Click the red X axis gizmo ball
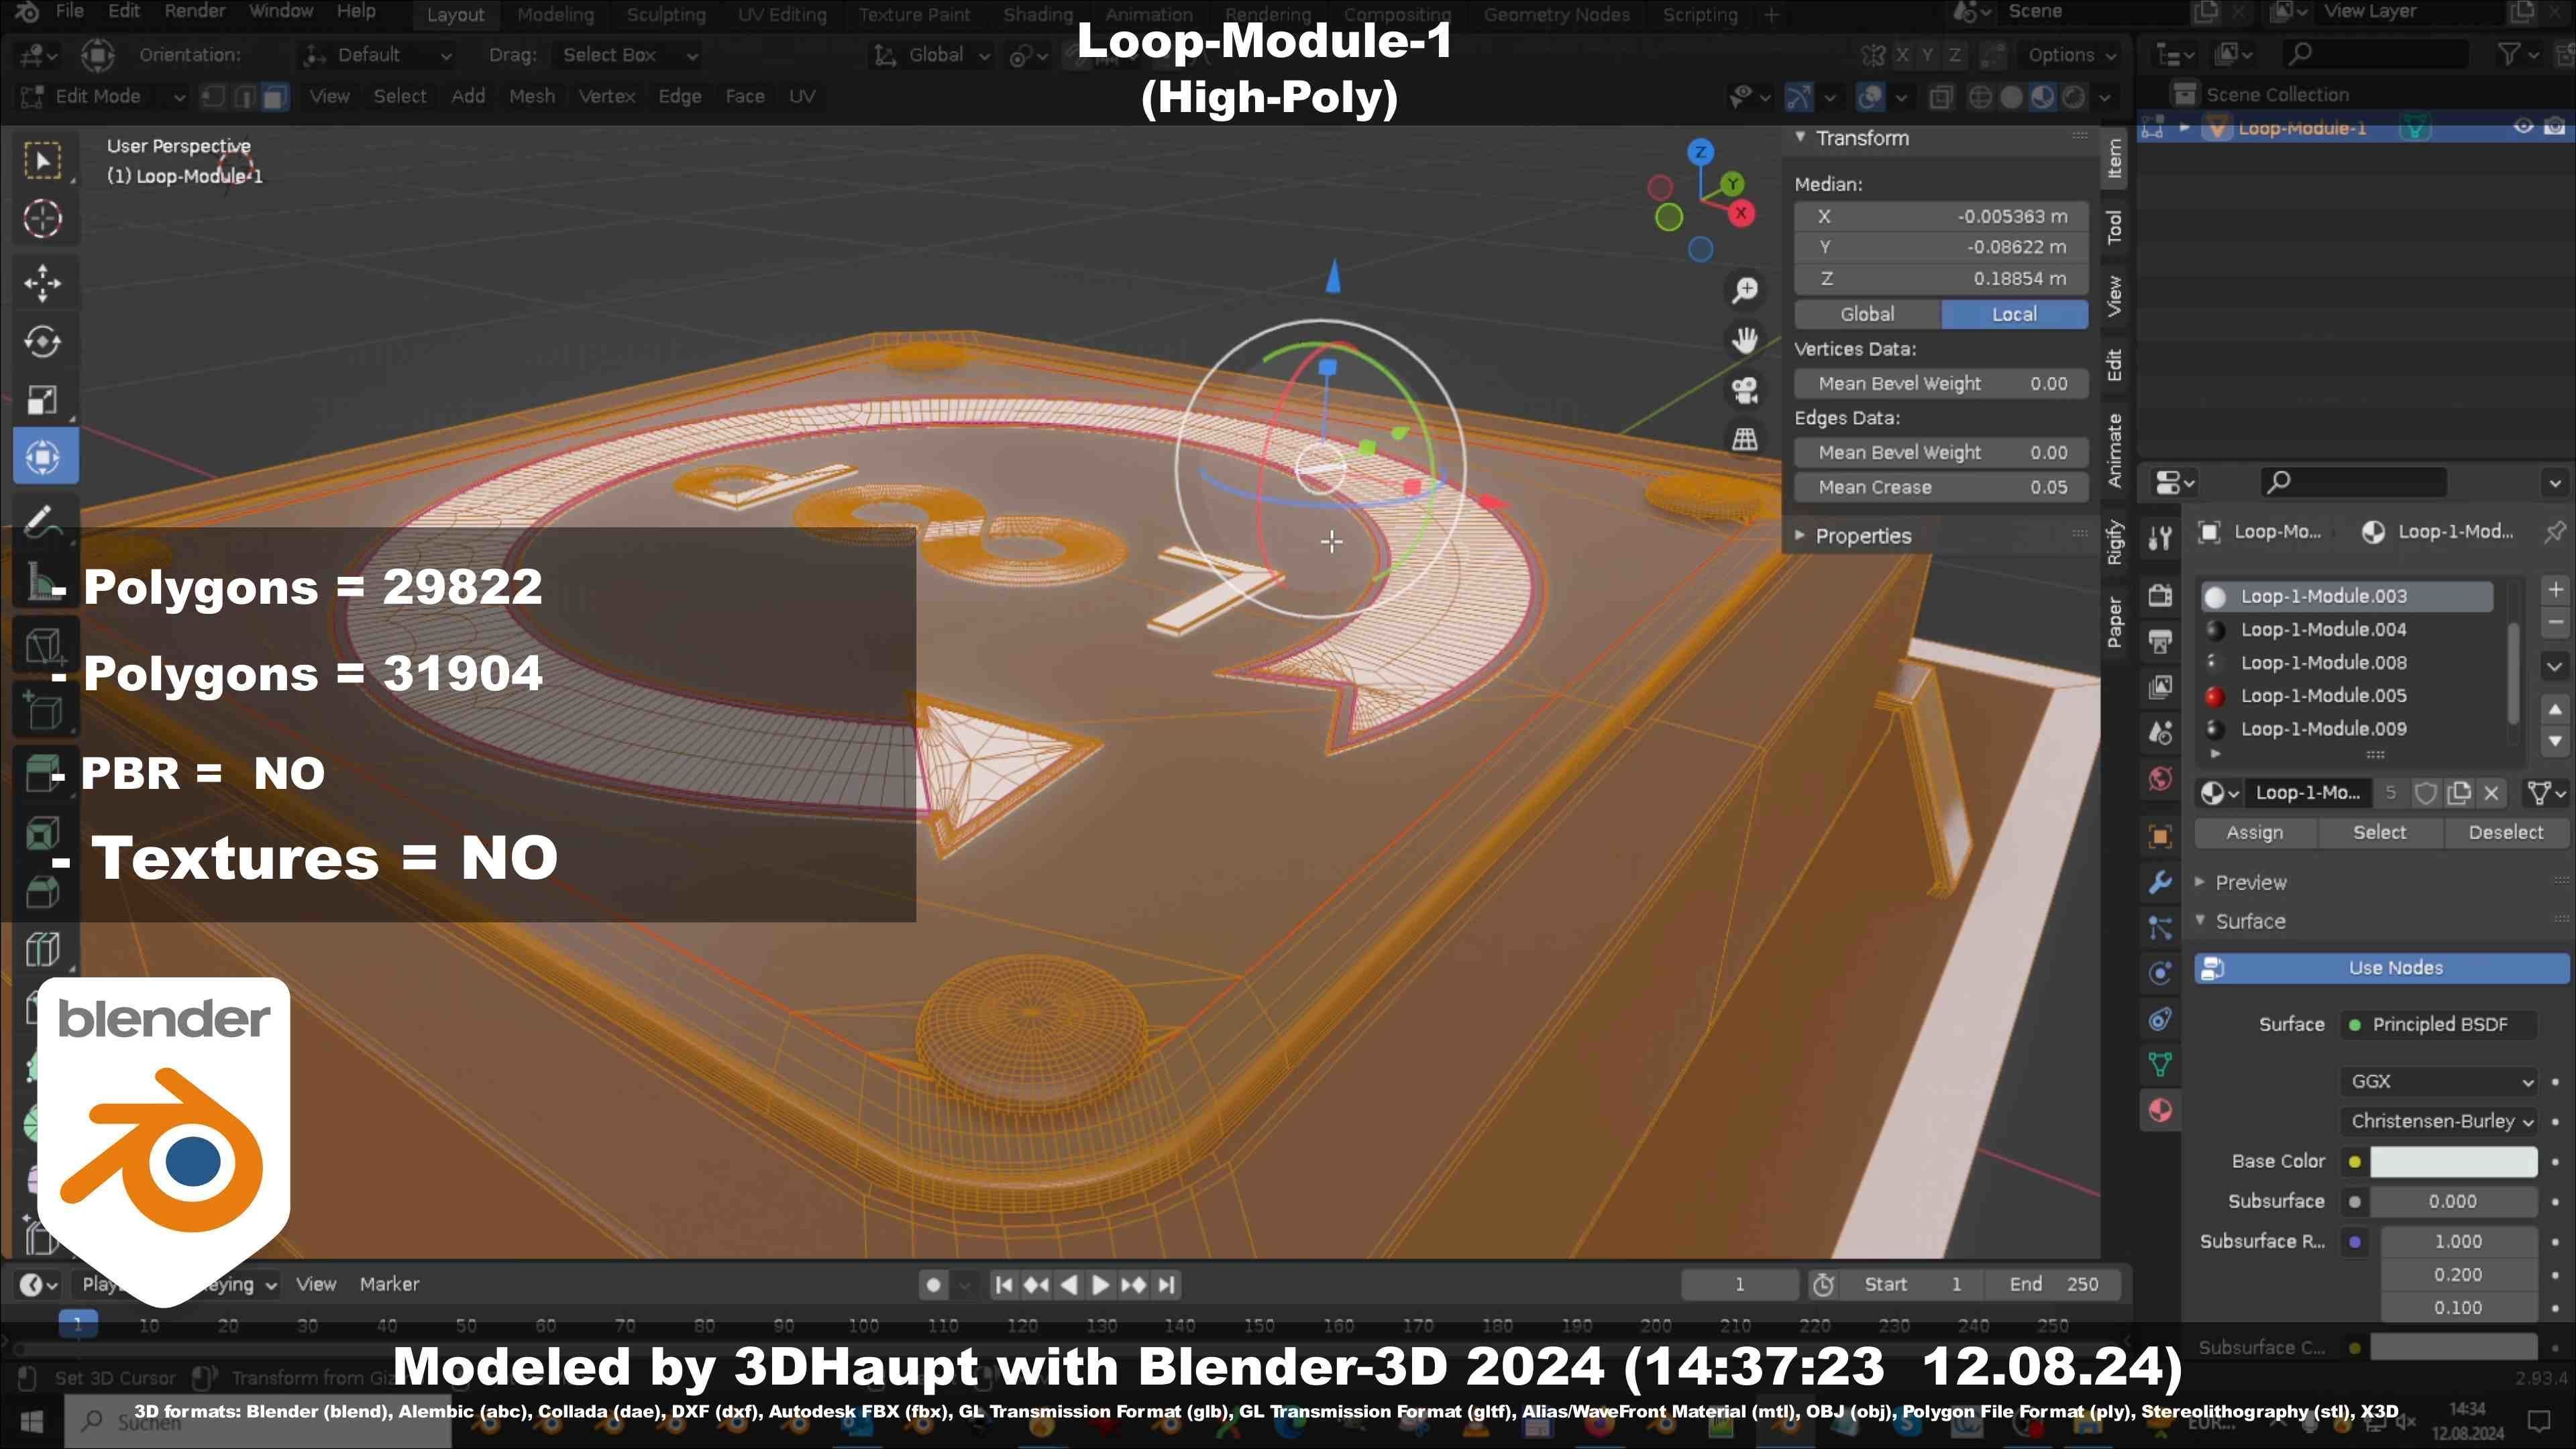2576x1449 pixels. tap(1741, 213)
